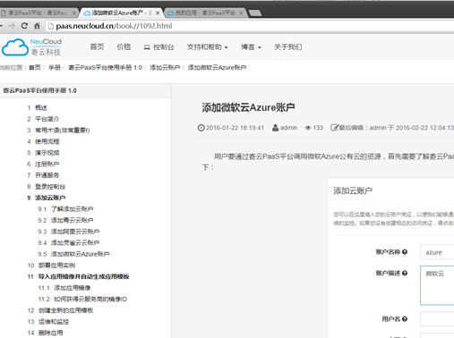Click the 寄云PaaS平台使用手册 1.0 breadcrumb
Screen dimensions: 454x338
coord(106,68)
